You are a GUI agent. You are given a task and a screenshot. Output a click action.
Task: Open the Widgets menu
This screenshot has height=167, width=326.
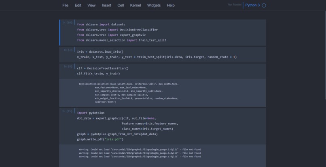point(154,5)
